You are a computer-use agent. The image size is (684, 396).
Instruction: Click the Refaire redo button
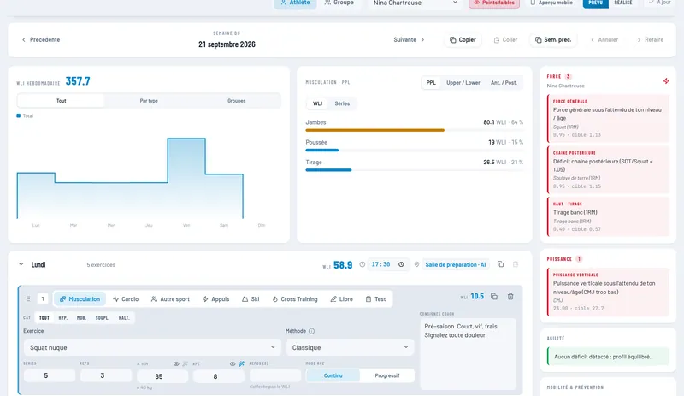point(651,39)
